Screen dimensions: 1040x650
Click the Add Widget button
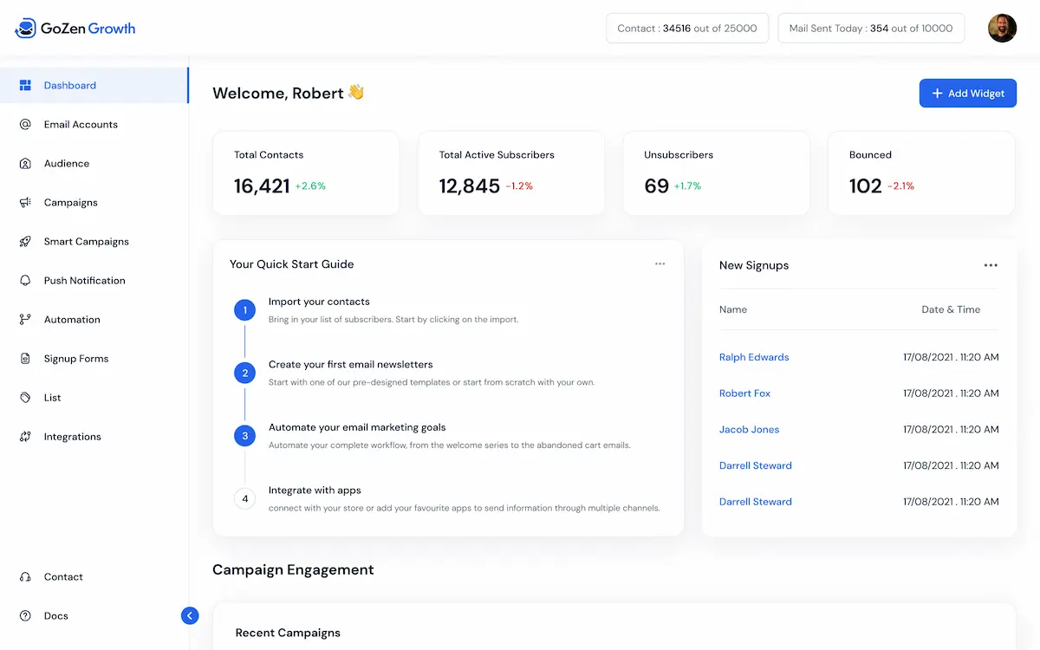point(968,93)
